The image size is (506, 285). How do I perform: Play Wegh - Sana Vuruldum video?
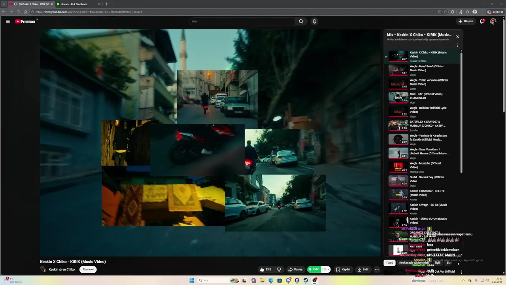(422, 153)
